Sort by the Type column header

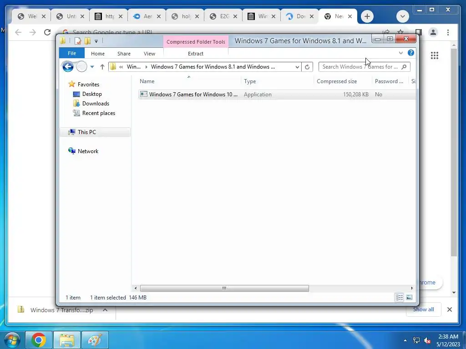277,81
